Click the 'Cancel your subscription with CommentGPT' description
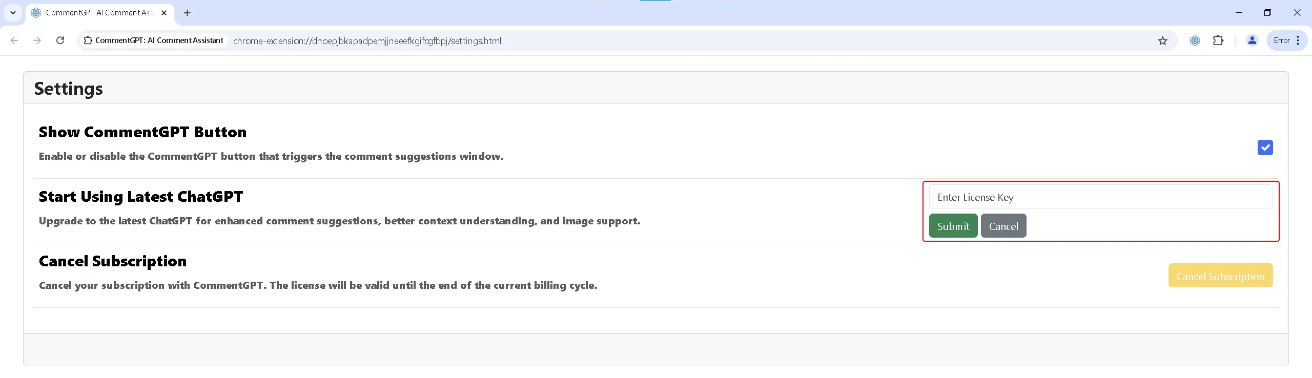 318,285
